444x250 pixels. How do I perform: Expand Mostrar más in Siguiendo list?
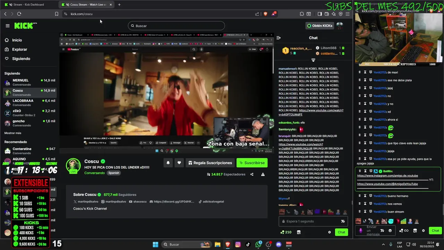point(13,133)
